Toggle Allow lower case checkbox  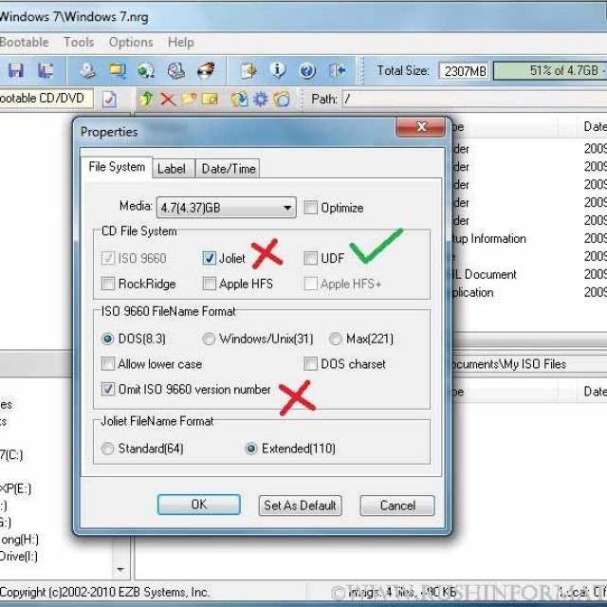pyautogui.click(x=107, y=364)
